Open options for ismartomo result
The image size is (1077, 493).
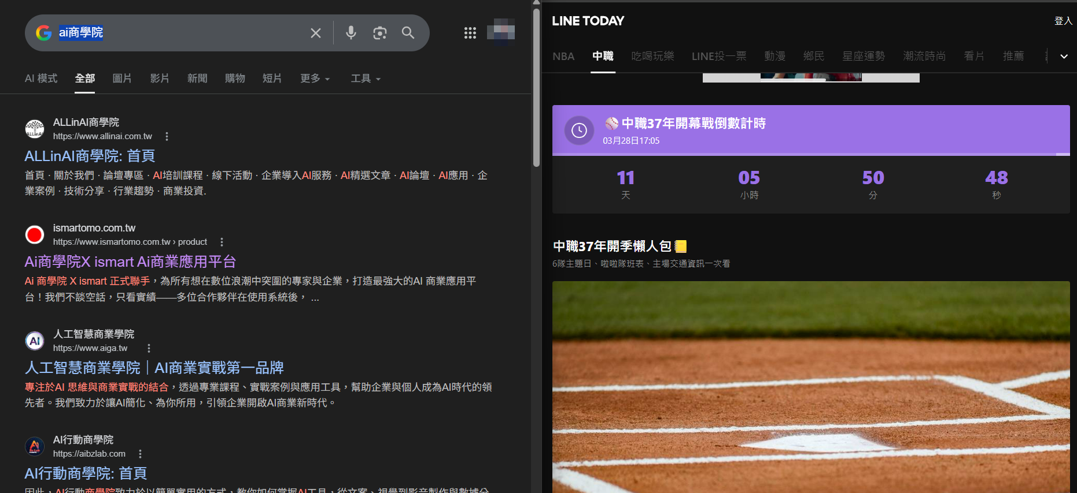tap(222, 242)
